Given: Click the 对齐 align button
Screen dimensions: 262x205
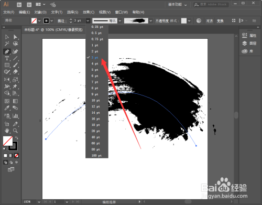Looking at the screenshot, I should tap(210, 21).
